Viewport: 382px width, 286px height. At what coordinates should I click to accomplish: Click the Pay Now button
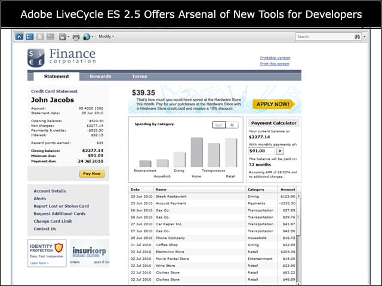[91, 173]
